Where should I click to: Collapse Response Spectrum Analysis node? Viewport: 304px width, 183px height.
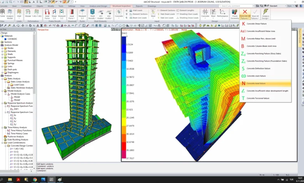coord(2,103)
